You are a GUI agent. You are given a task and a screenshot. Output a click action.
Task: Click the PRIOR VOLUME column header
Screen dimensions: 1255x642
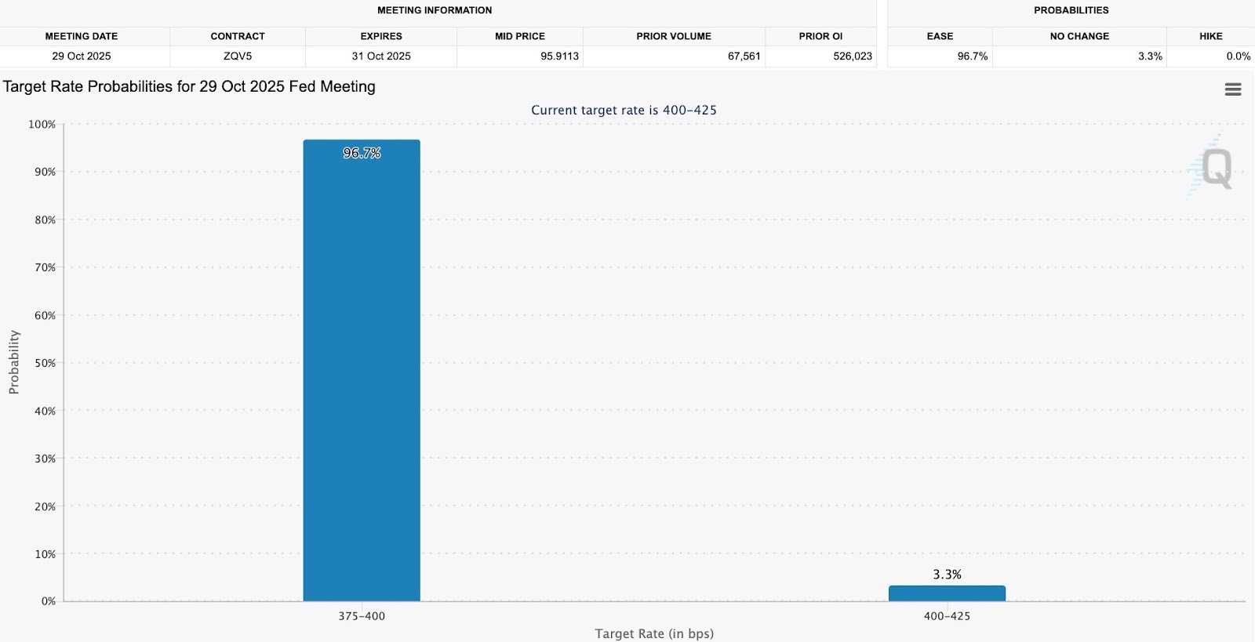pos(674,36)
